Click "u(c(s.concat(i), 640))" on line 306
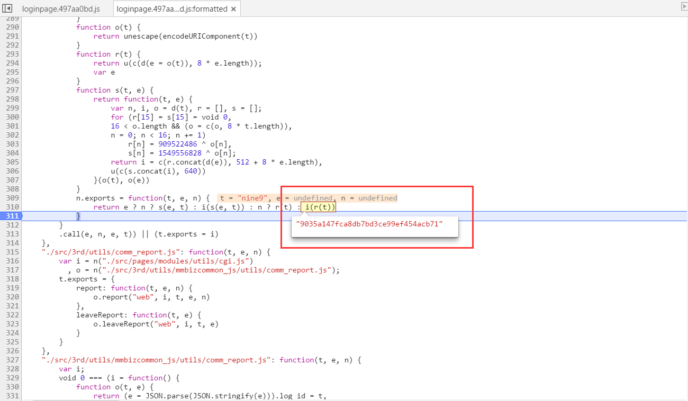 (158, 171)
